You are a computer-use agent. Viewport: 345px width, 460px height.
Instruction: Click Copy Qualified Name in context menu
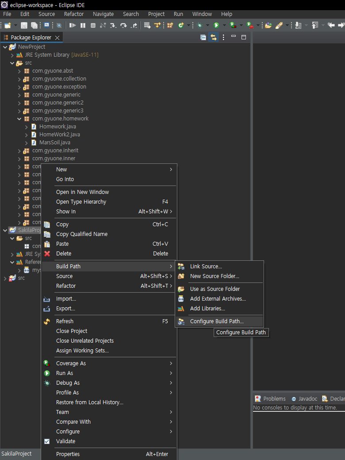coord(109,234)
